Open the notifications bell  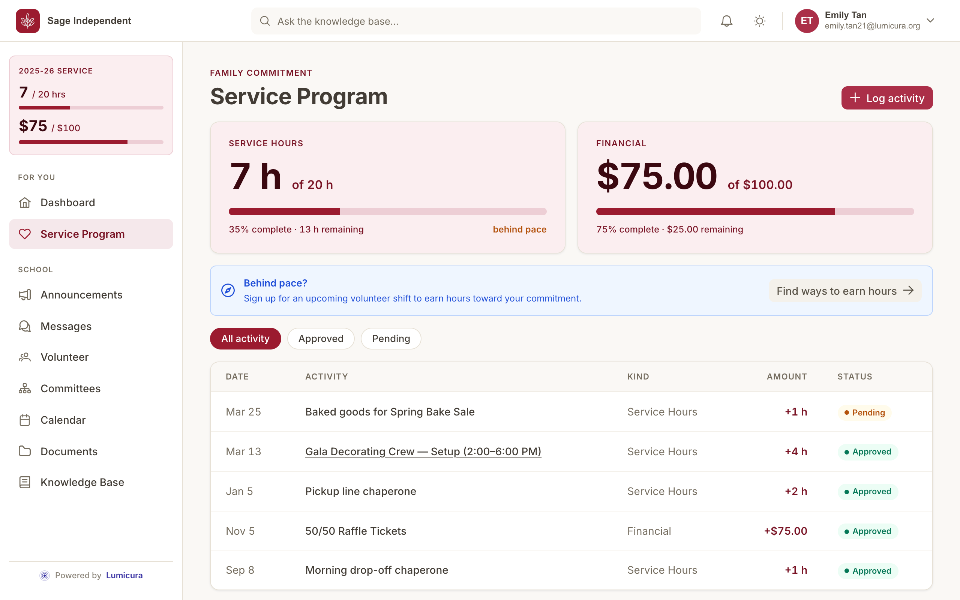[x=726, y=21]
